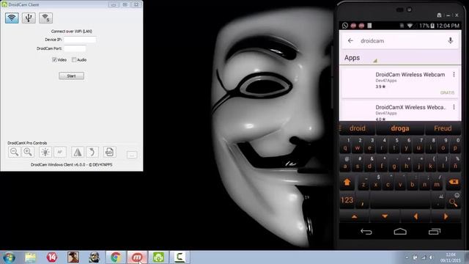Choose keyboard suggestion 'droid'
The image size is (469, 264).
pos(358,128)
